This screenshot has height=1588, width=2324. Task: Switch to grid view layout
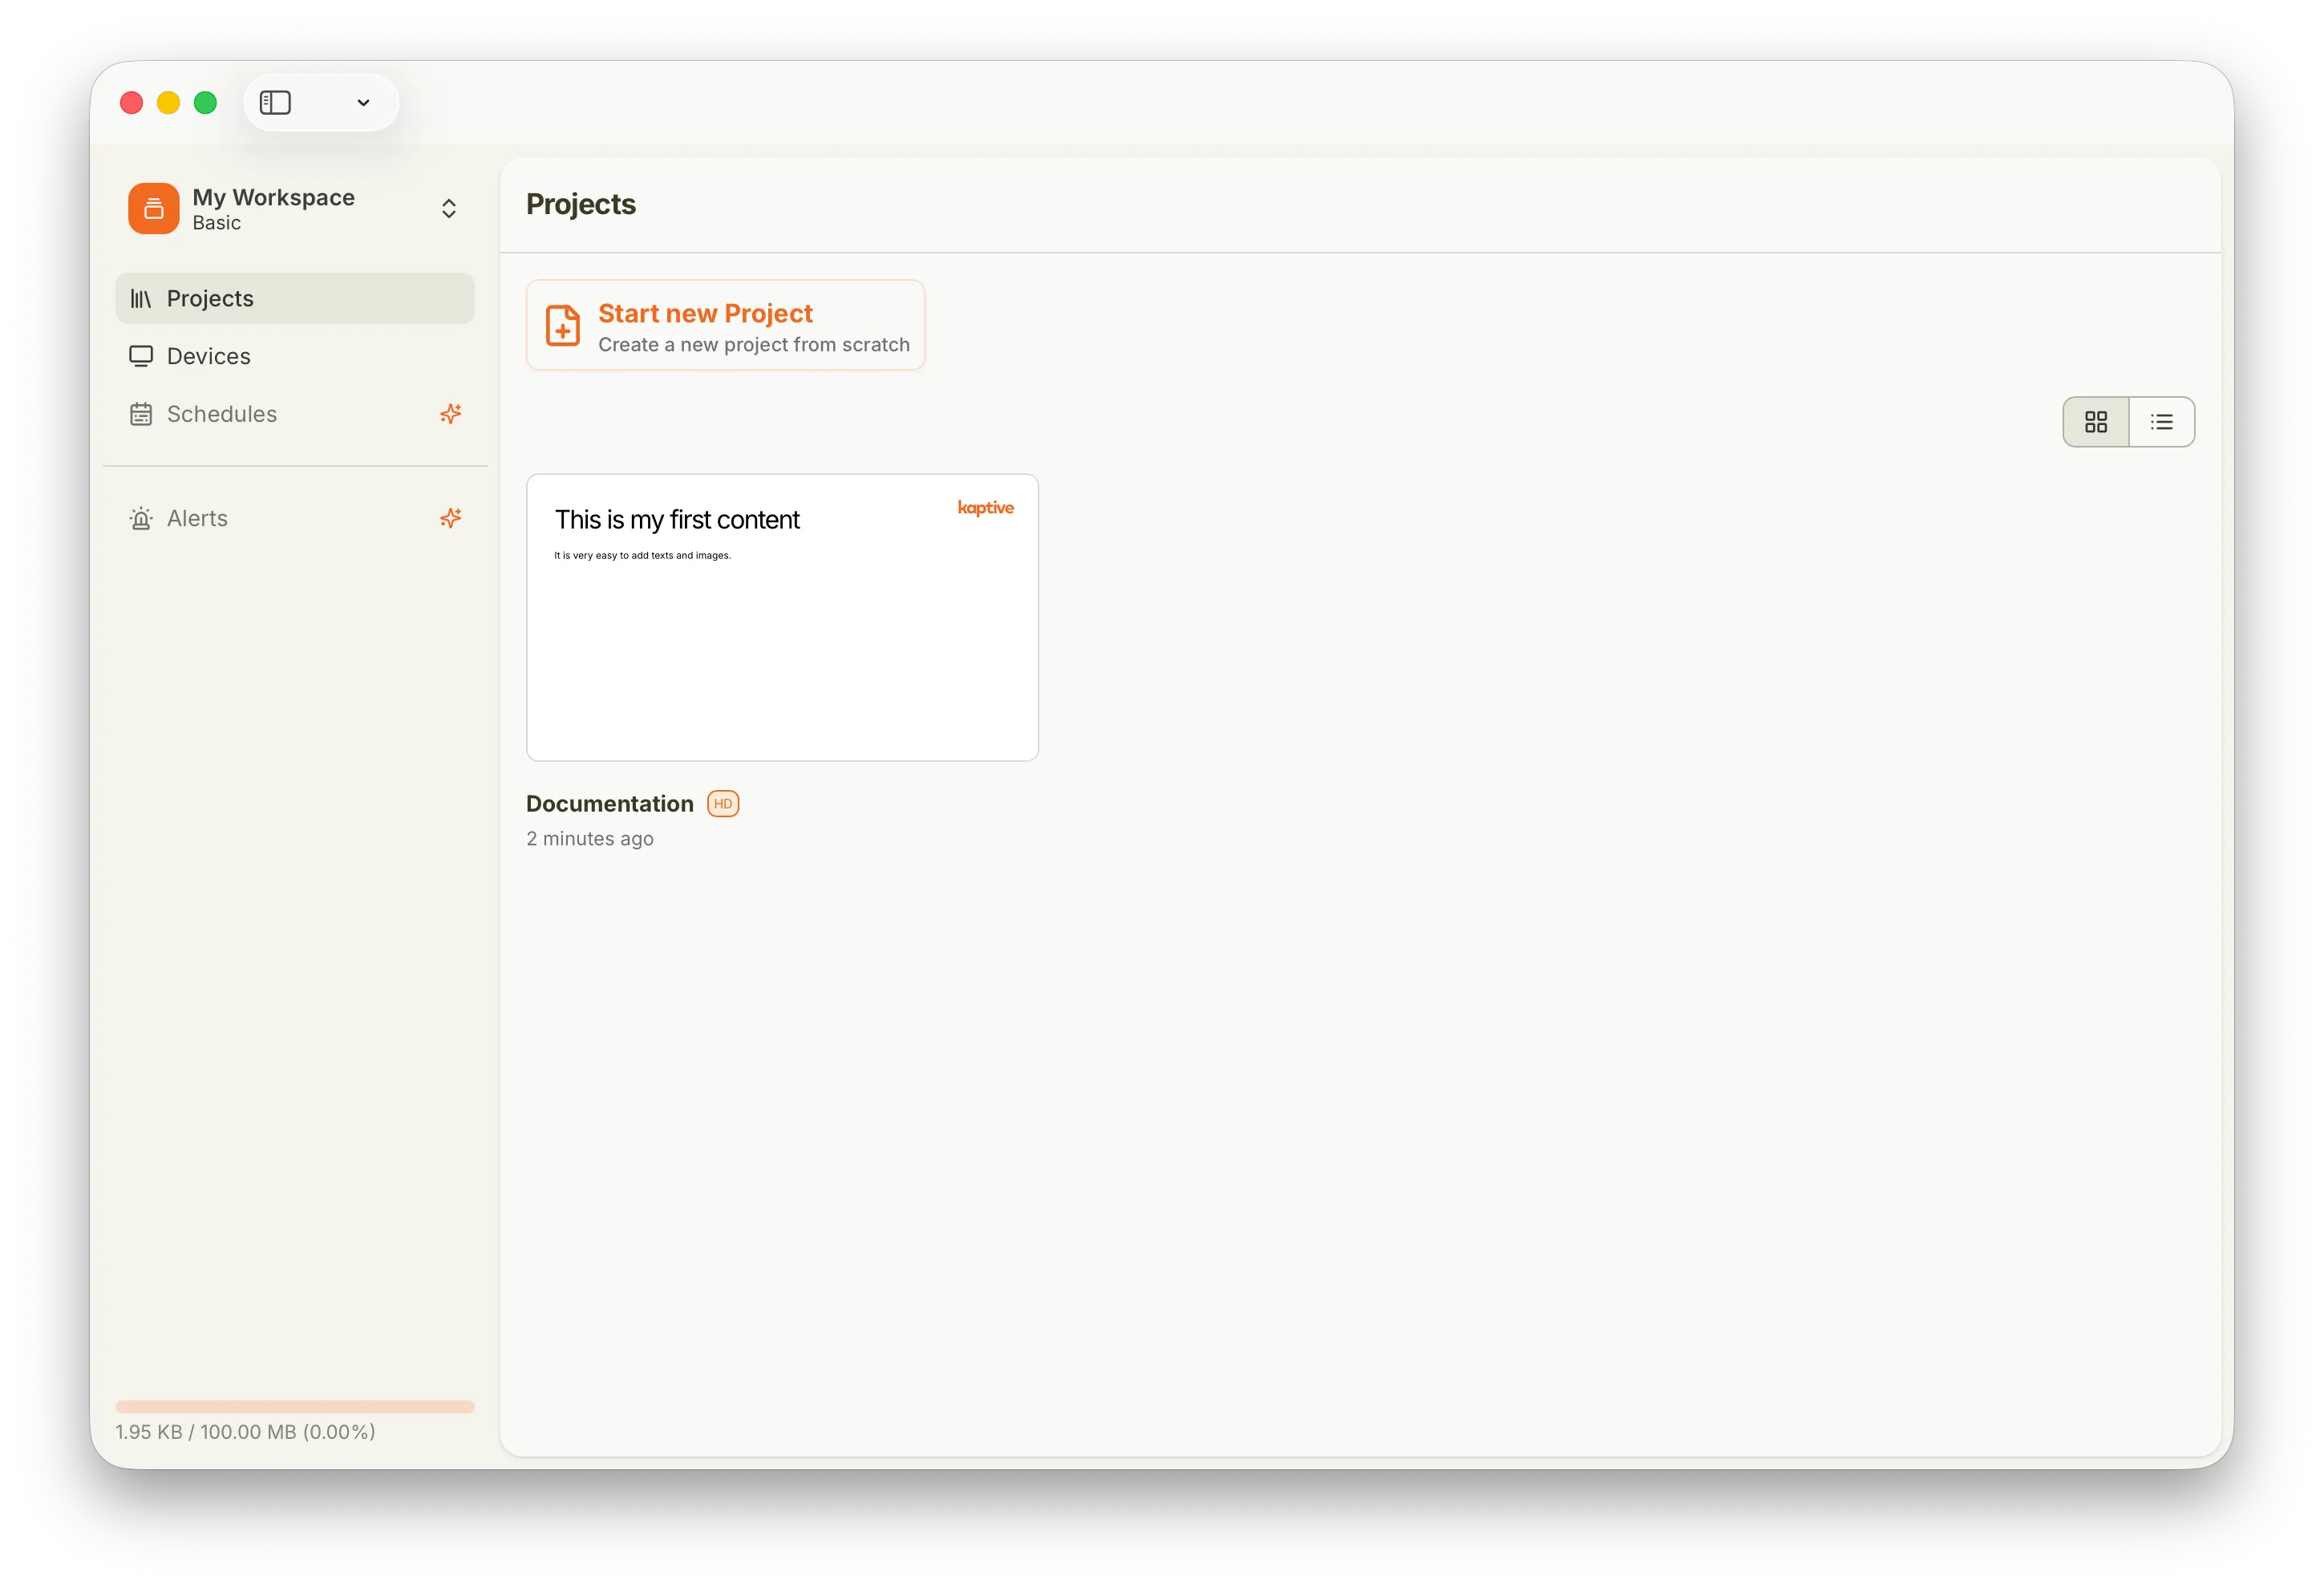(2096, 421)
